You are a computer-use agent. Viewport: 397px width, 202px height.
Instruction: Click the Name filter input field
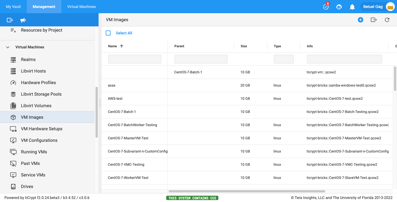[134, 59]
